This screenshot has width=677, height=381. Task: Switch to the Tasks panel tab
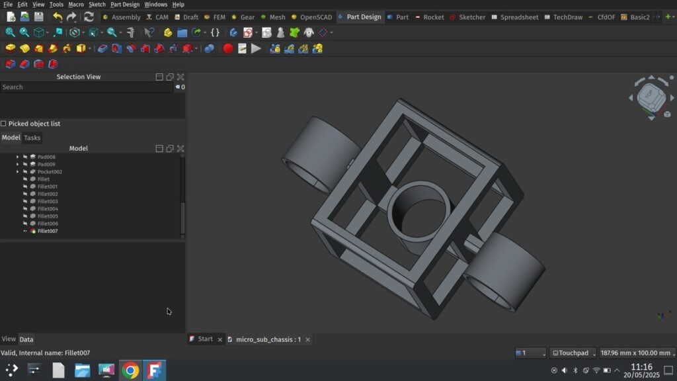(32, 138)
